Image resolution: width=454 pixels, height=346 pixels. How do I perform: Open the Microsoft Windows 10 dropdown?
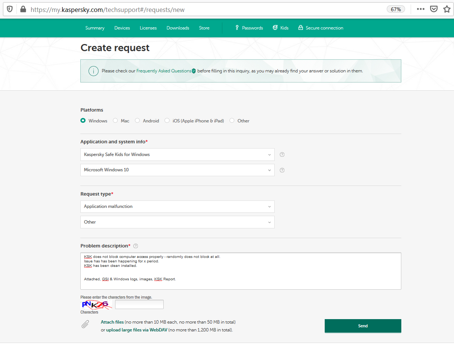177,170
